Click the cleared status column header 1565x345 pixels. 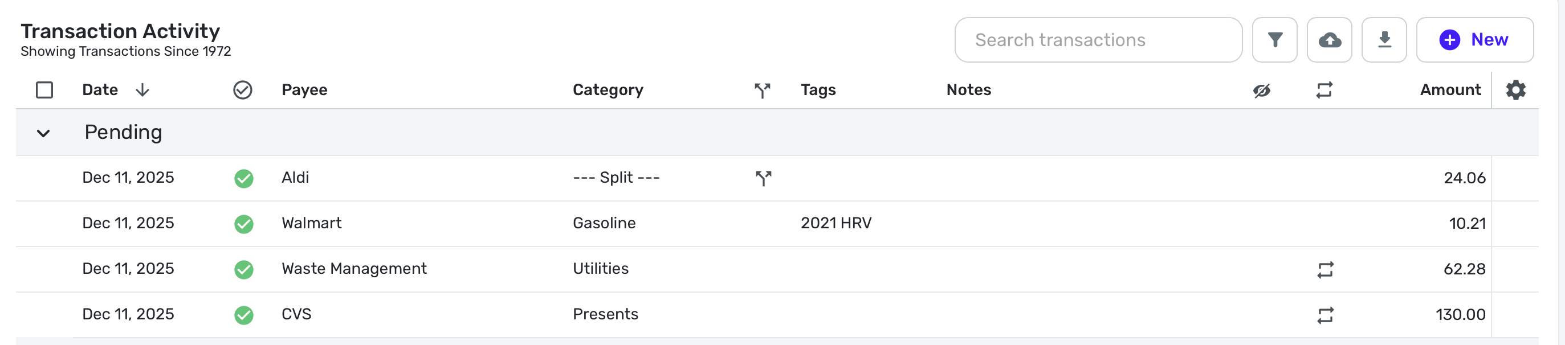click(242, 90)
